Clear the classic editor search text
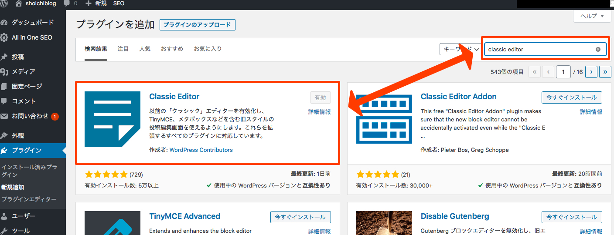Image resolution: width=614 pixels, height=235 pixels. click(x=598, y=49)
